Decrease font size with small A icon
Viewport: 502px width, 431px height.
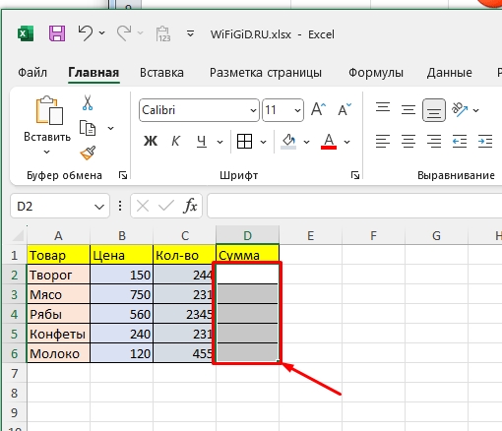click(345, 109)
